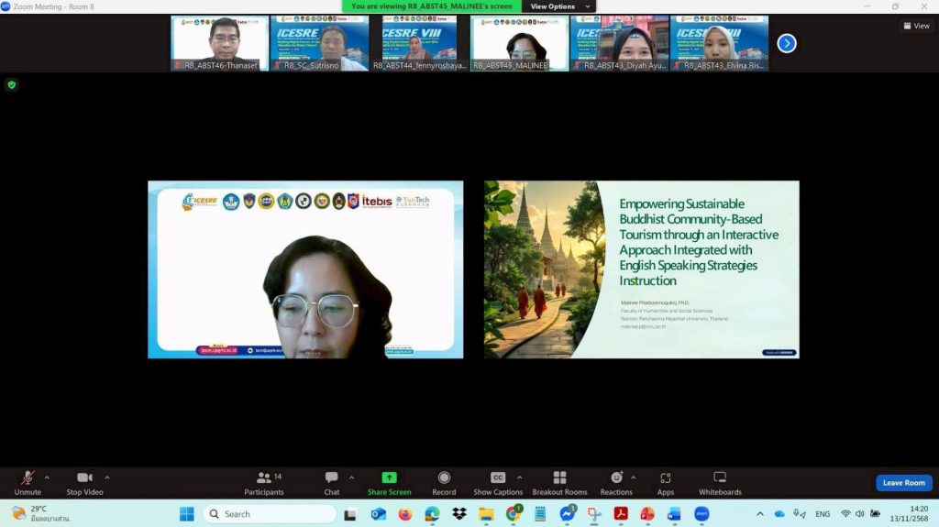Open the View Options menu

point(558,6)
